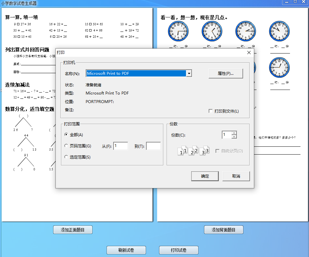Click the heading 列出算式并回答问题
Viewport: 309px width, 257px height.
pos(27,50)
